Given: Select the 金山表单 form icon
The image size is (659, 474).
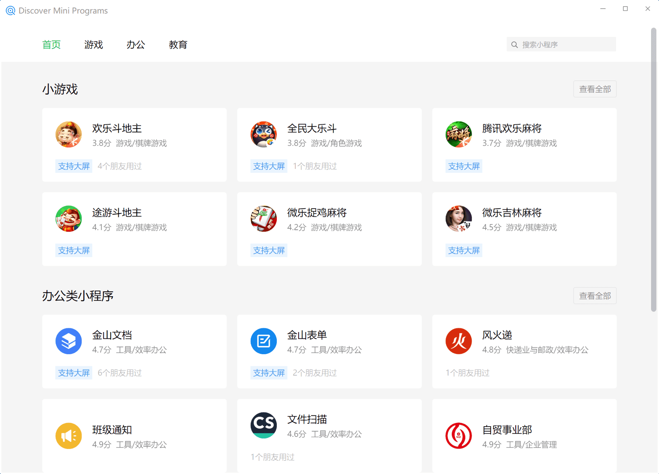Looking at the screenshot, I should coord(264,341).
